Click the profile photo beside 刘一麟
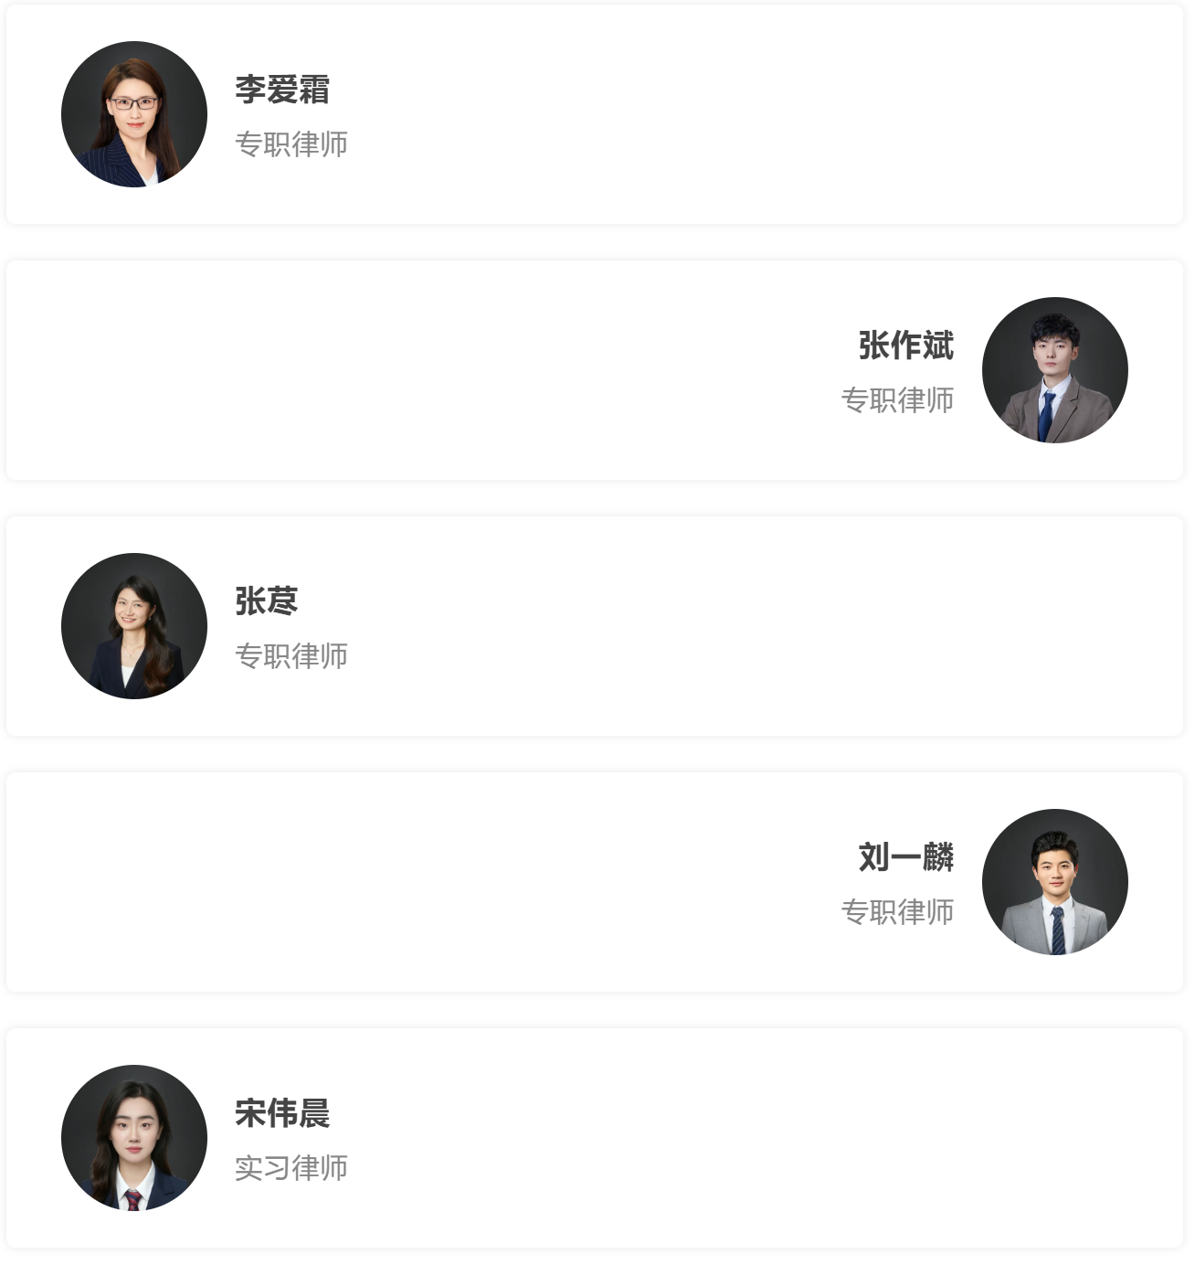The width and height of the screenshot is (1195, 1265). [x=1054, y=882]
